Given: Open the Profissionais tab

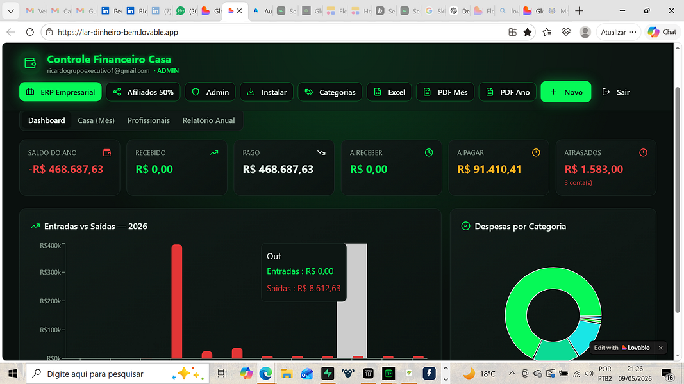Looking at the screenshot, I should [x=148, y=120].
